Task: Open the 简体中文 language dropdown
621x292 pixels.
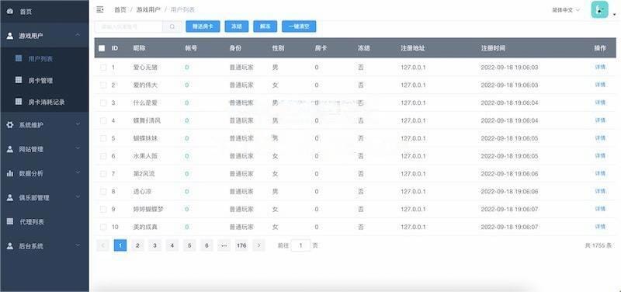Action: pyautogui.click(x=566, y=10)
